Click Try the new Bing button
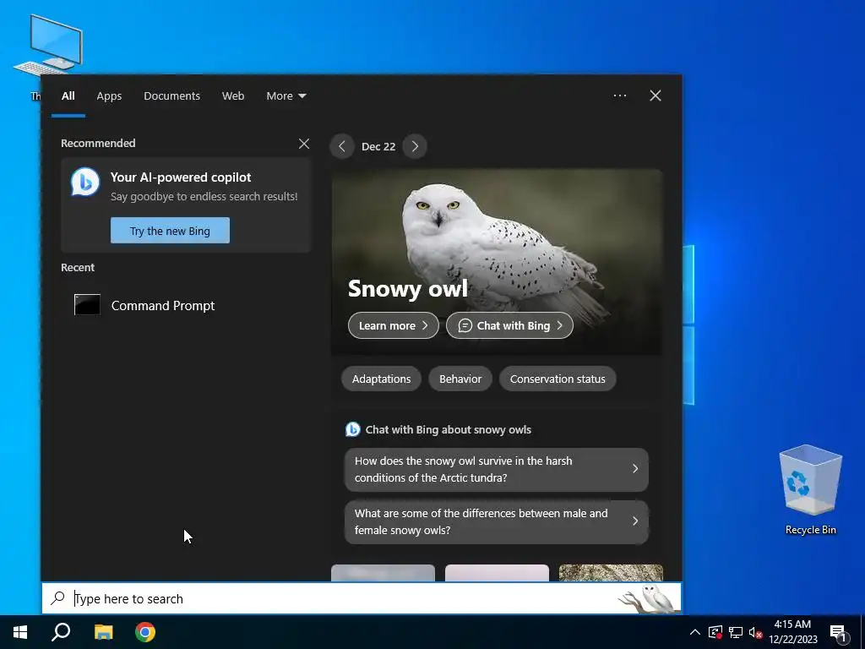865x649 pixels. [x=170, y=231]
